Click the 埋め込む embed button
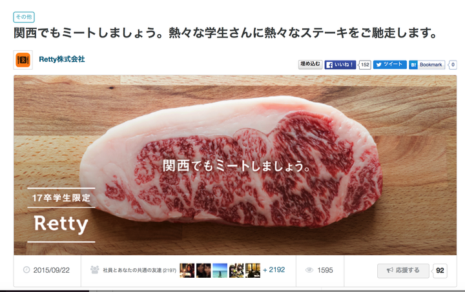Viewport: 465px width, 292px height. 310,64
